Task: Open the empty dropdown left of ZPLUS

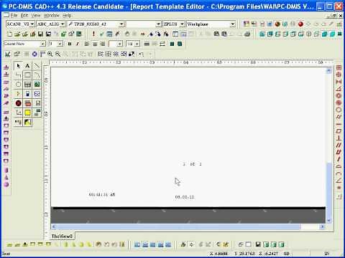Action: (158, 24)
